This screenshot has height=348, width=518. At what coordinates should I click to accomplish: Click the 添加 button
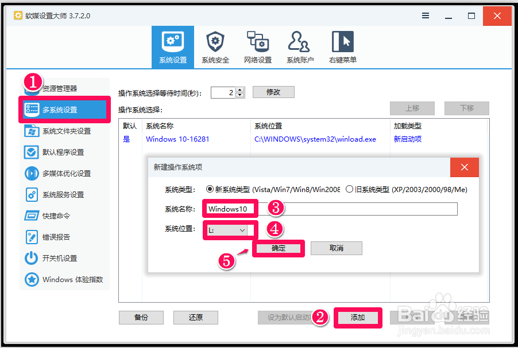click(x=357, y=317)
